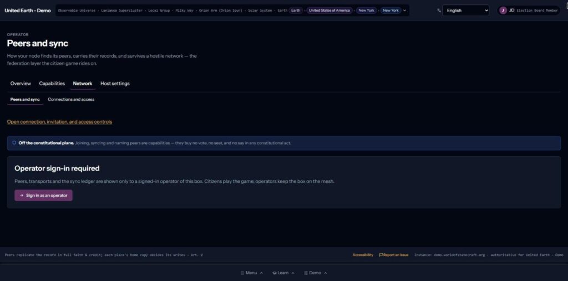Click Milky Way in the breadcrumb
Viewport: 568px width, 281px height.
(x=184, y=11)
